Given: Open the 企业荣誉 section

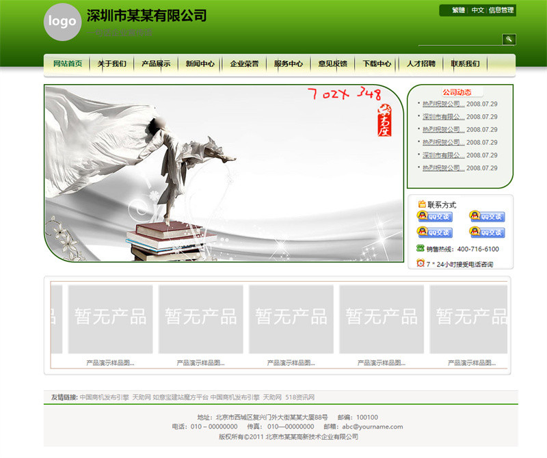Looking at the screenshot, I should point(244,64).
